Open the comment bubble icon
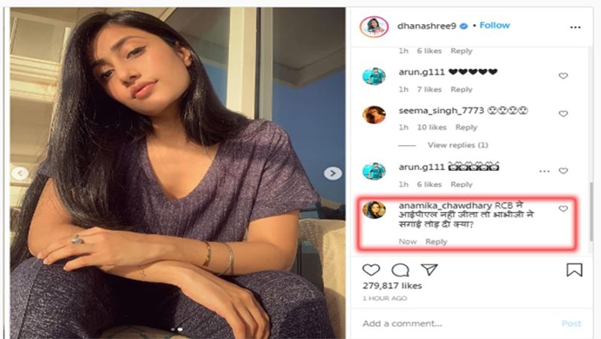This screenshot has width=601, height=339. pos(400,270)
